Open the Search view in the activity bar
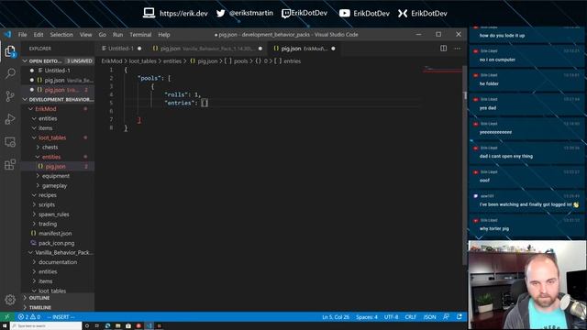Image resolution: width=587 pixels, height=330 pixels. click(10, 73)
